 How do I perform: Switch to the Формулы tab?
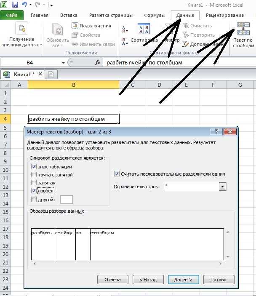[x=154, y=15]
